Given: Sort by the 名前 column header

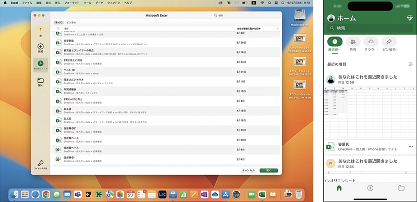Looking at the screenshot, I should [66, 29].
